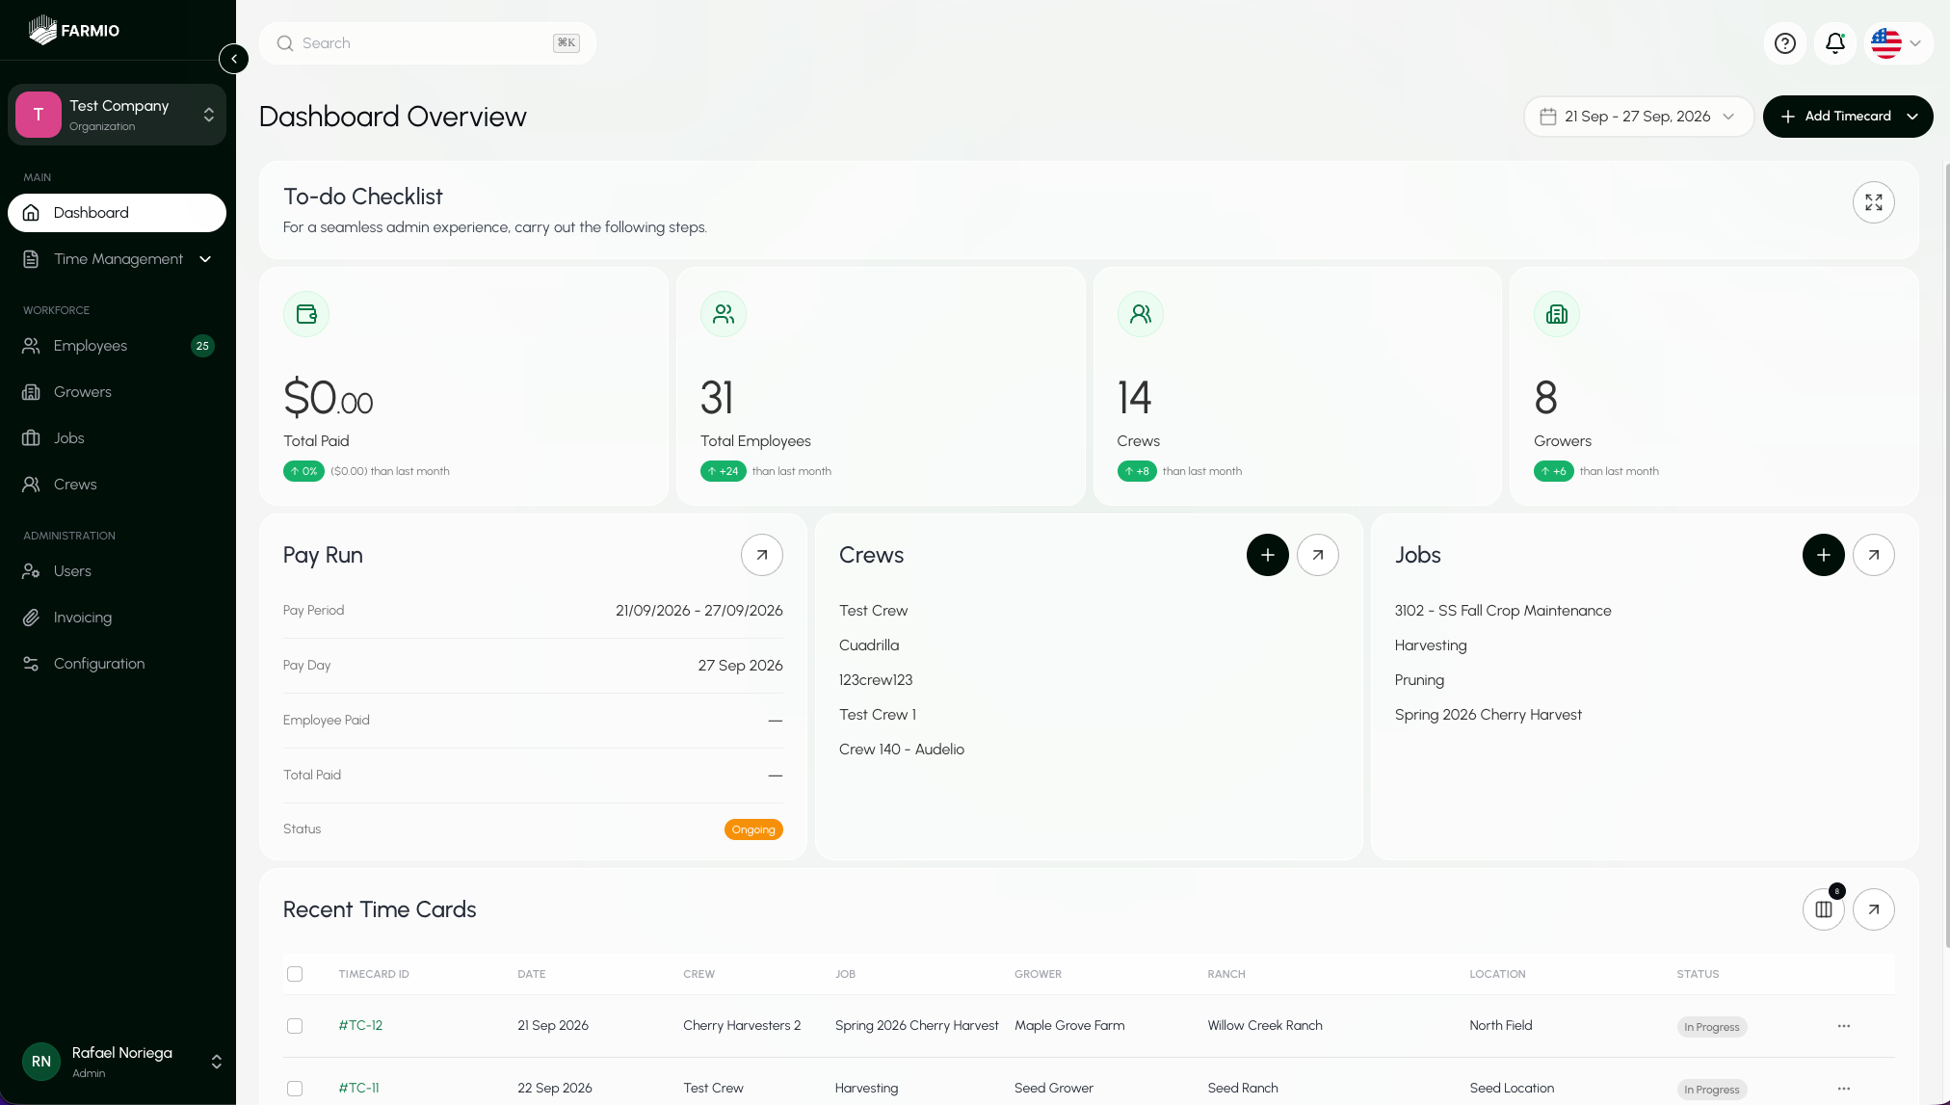
Task: Open Invoicing in sidebar
Action: click(118, 618)
